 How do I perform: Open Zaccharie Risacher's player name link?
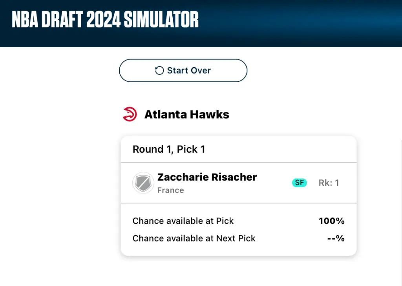[207, 177]
